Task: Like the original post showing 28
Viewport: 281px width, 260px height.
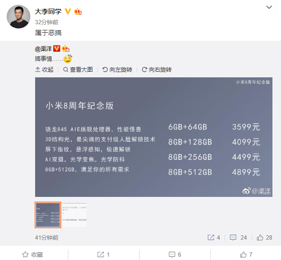Action: pyautogui.click(x=264, y=237)
